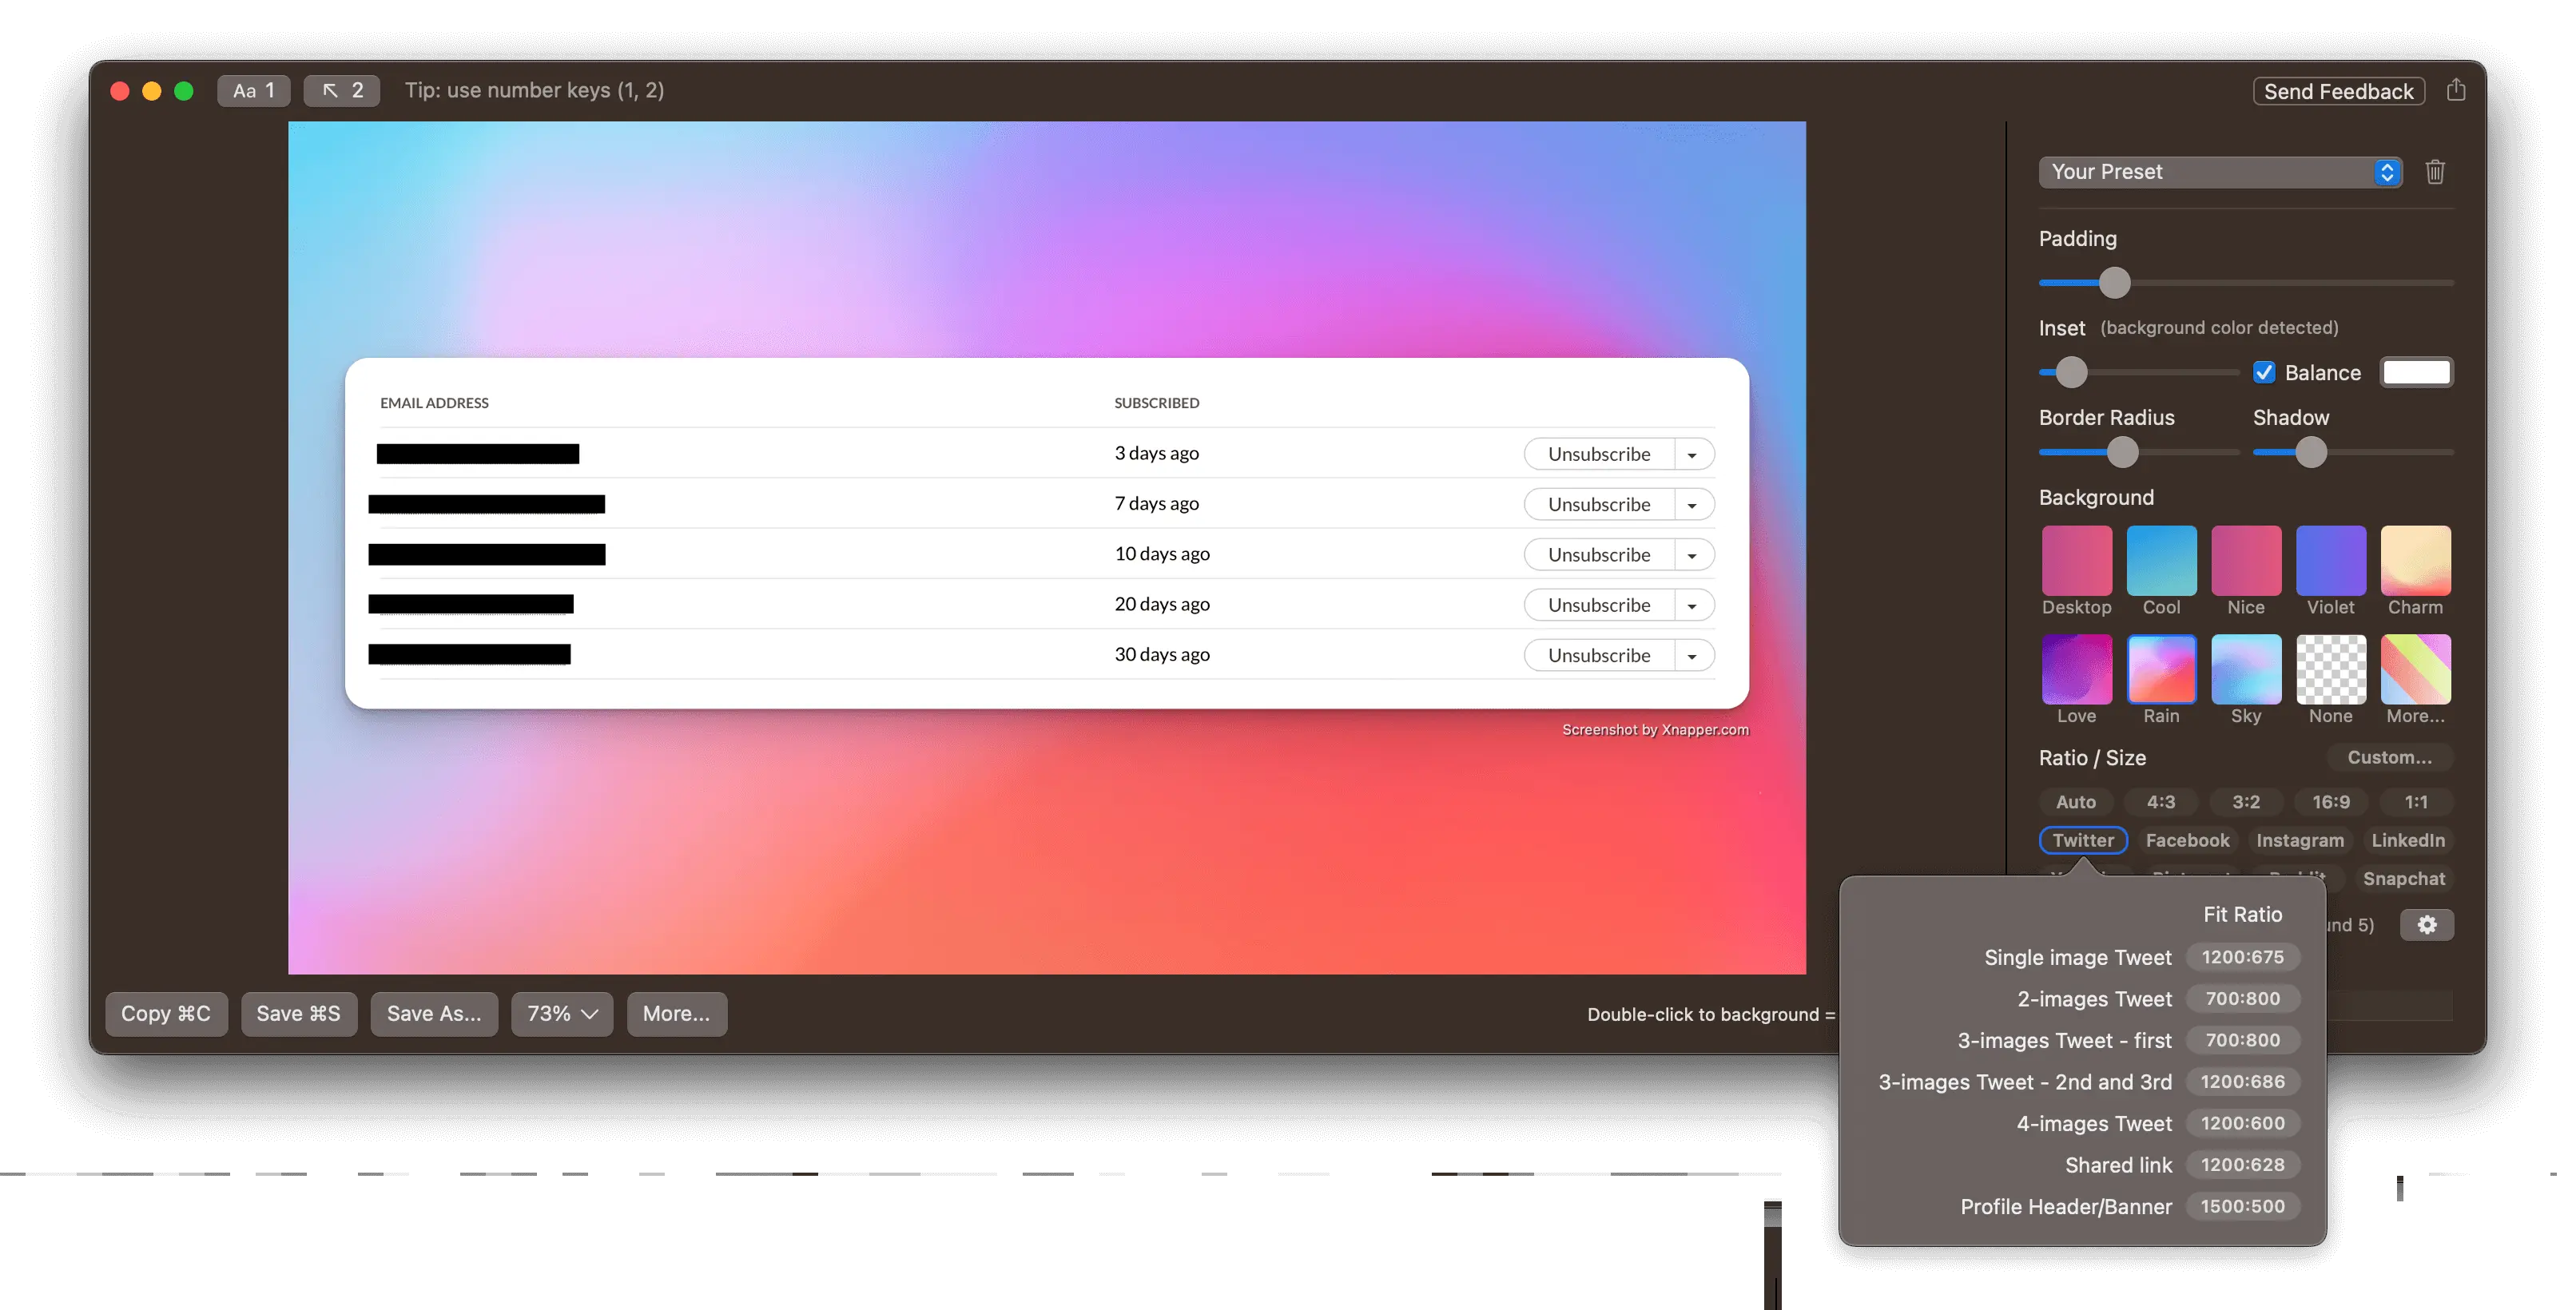Unsubscribe the 7 days ago subscriber
Screen dimensions: 2576x1310
tap(1599, 504)
